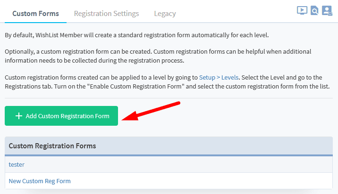Click the plus icon on the green button
The height and width of the screenshot is (194, 338).
19,116
